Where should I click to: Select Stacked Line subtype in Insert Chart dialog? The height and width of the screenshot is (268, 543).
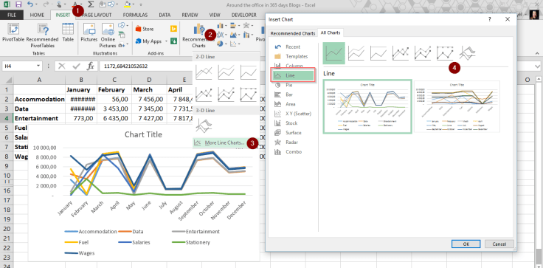[356, 53]
